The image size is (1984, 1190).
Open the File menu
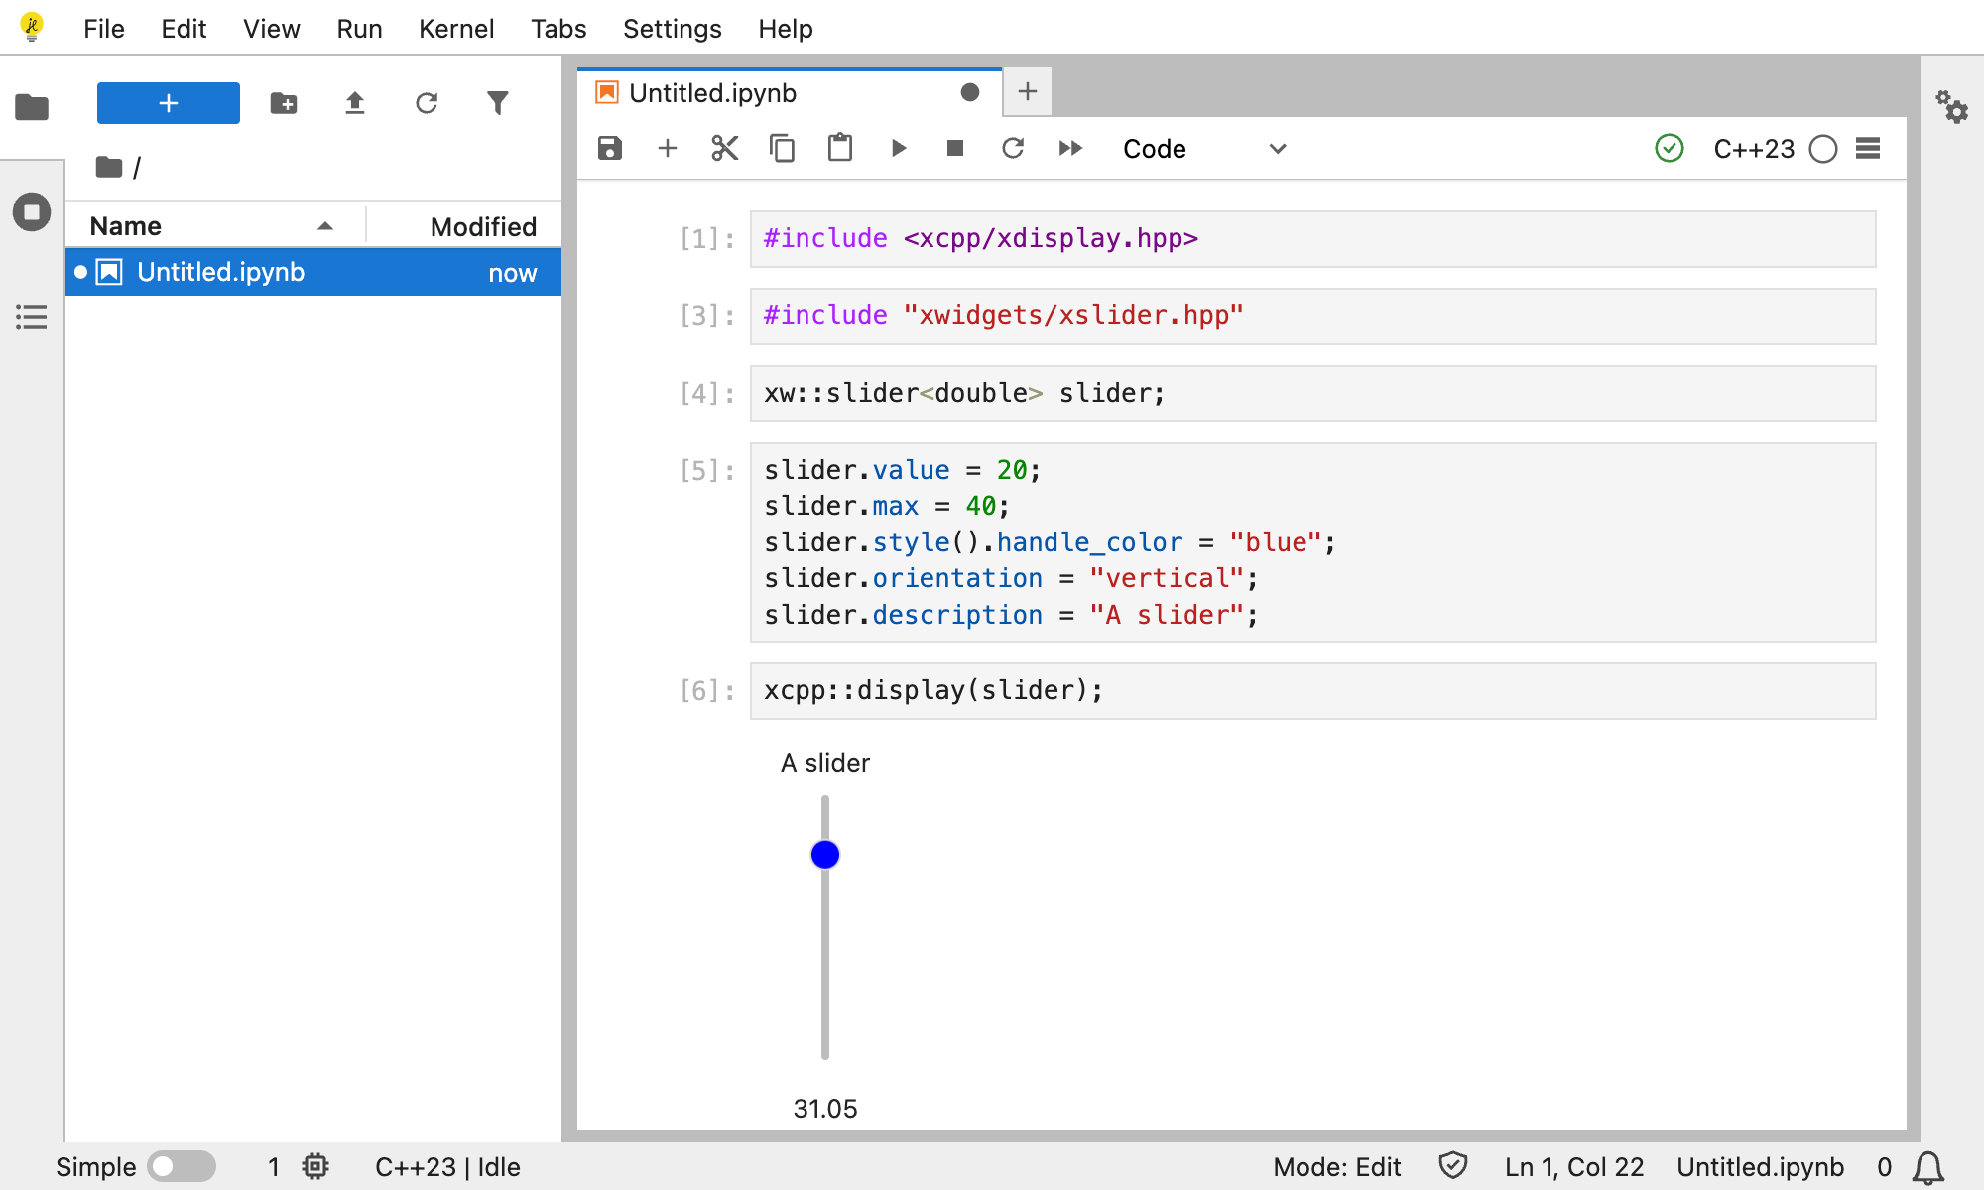tap(104, 29)
